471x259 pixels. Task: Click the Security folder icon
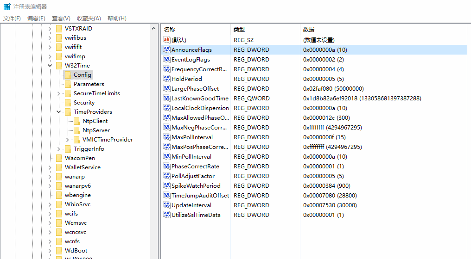(68, 103)
